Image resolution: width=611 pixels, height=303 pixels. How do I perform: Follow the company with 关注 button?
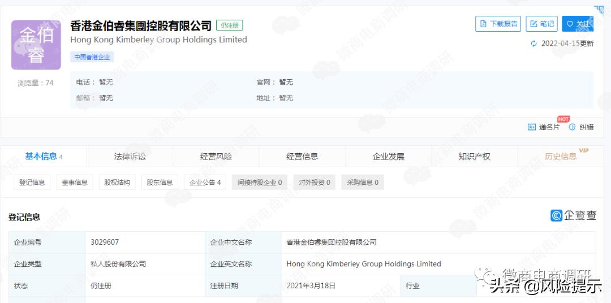pyautogui.click(x=578, y=24)
